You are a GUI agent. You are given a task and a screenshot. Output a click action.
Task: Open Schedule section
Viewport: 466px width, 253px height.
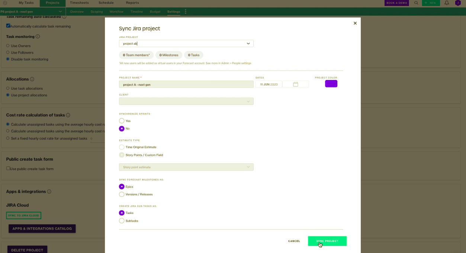[x=106, y=3]
